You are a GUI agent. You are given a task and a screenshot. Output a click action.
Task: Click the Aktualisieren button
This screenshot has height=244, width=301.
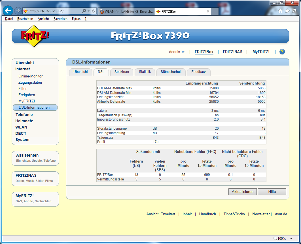click(x=242, y=192)
